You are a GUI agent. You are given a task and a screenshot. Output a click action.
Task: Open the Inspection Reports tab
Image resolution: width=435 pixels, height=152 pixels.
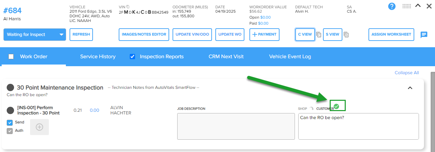pyautogui.click(x=162, y=57)
